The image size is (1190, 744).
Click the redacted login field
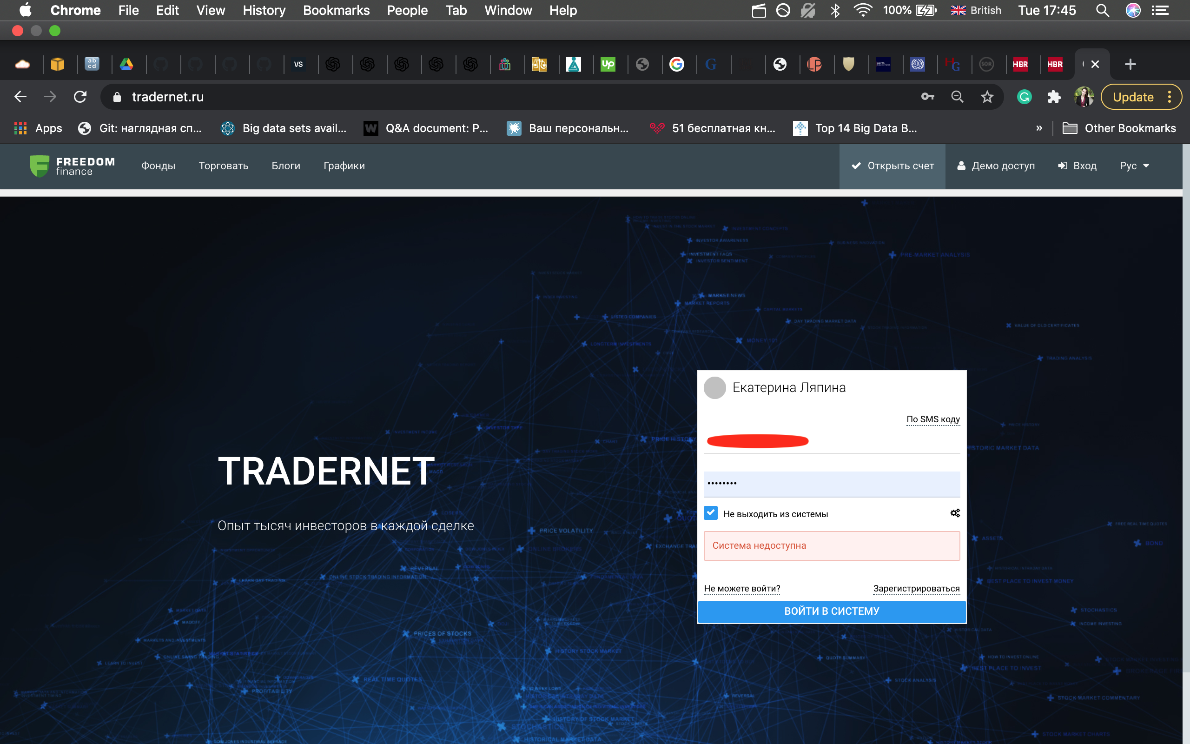(832, 441)
